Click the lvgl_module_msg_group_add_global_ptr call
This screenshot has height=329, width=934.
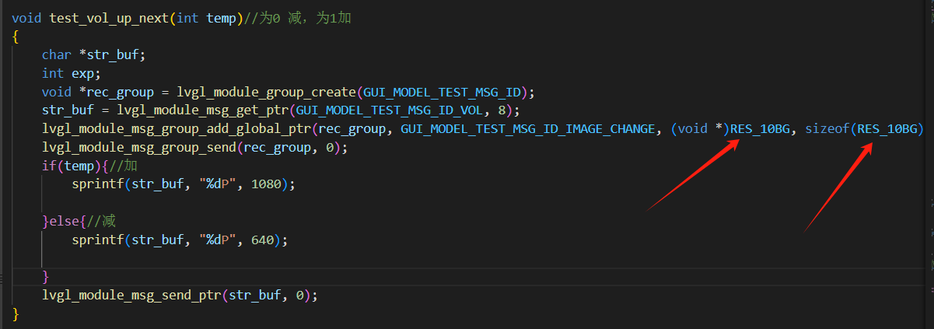coord(176,128)
